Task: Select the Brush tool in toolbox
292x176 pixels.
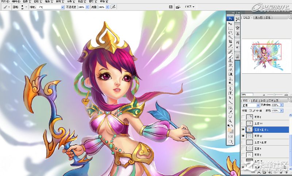Action: tap(230, 56)
